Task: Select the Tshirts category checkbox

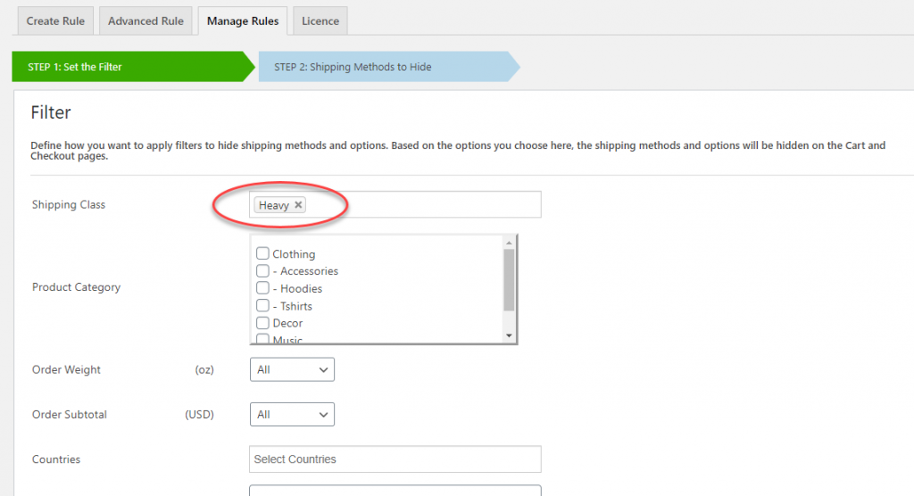Action: coord(262,305)
